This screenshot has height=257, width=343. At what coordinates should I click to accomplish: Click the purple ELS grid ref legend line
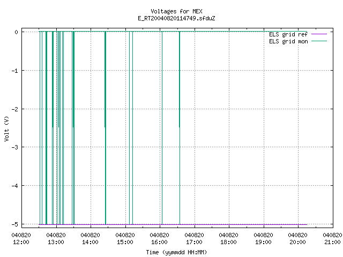point(319,34)
